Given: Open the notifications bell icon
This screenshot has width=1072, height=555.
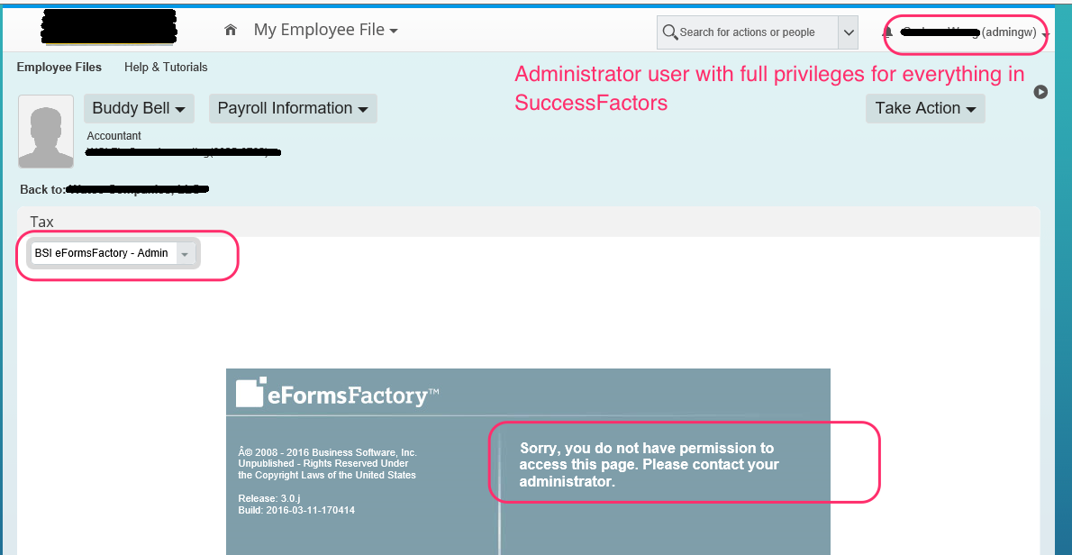Looking at the screenshot, I should pos(887,32).
